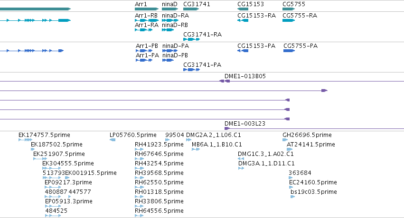The image size is (404, 218).
Task: Select EST RH39568.5prime
Action: [159, 173]
